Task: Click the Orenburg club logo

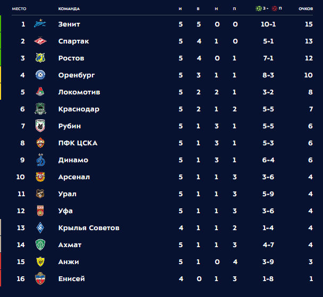Action: [x=40, y=75]
